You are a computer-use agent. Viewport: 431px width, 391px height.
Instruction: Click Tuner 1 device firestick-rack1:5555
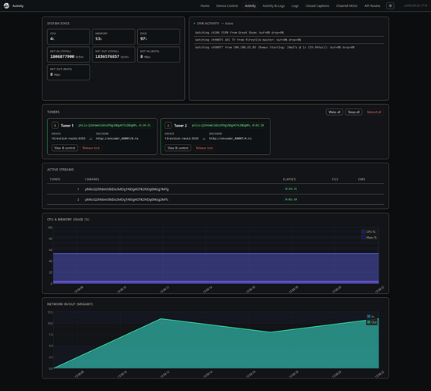(68, 138)
